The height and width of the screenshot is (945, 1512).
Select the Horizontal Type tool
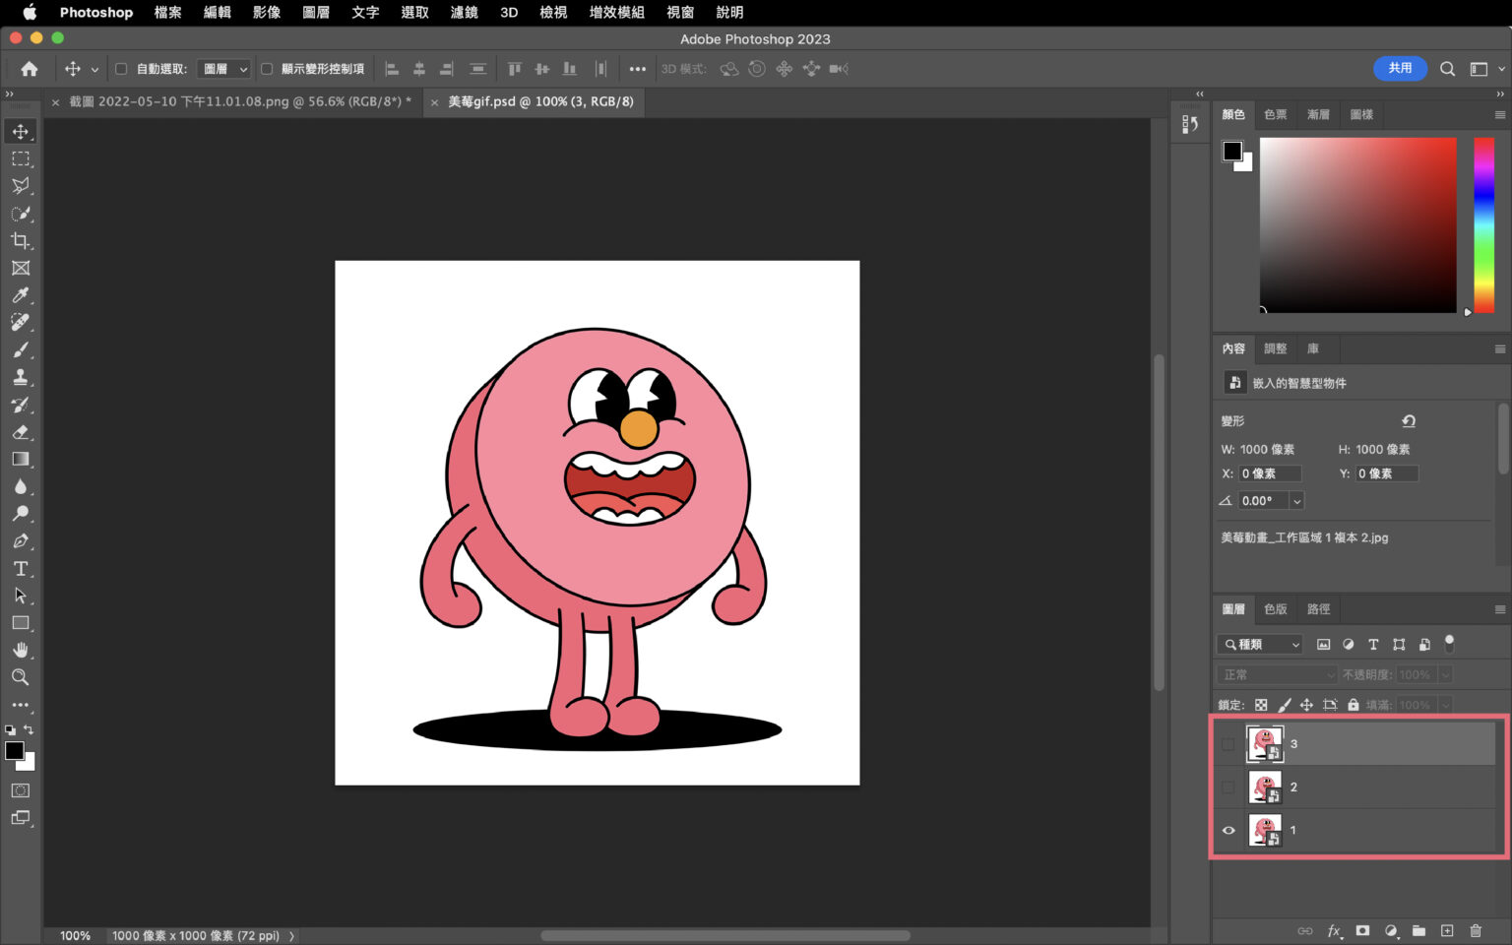point(21,569)
